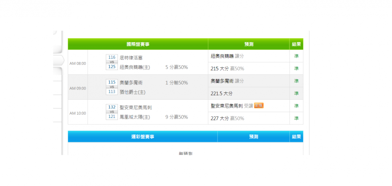The width and height of the screenshot is (392, 186).
Task: Click the 5 分贏50% spread text
Action: pyautogui.click(x=176, y=67)
